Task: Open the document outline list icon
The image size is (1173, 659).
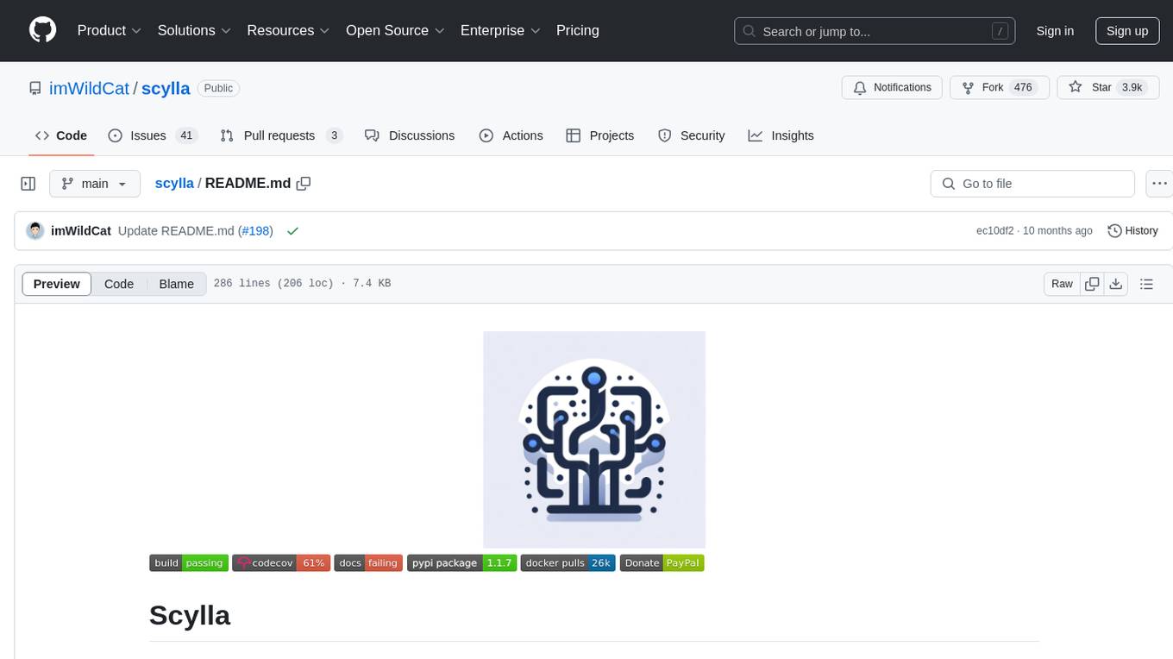Action: [1146, 284]
